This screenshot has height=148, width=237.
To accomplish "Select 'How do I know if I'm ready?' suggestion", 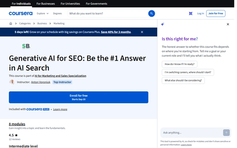I will coord(179,64).
